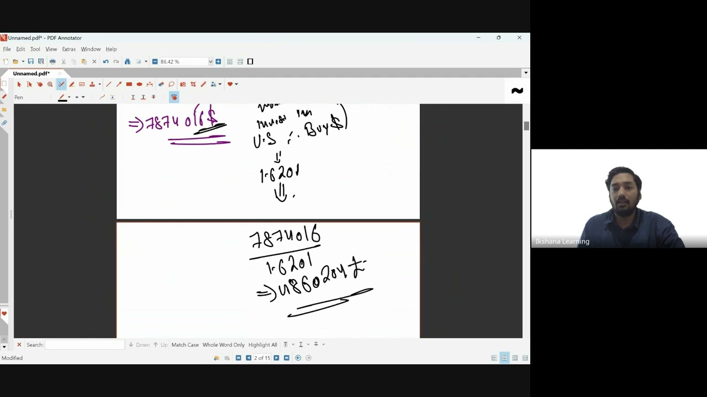Pick the Eraser tool
707x397 pixels.
pos(161,84)
